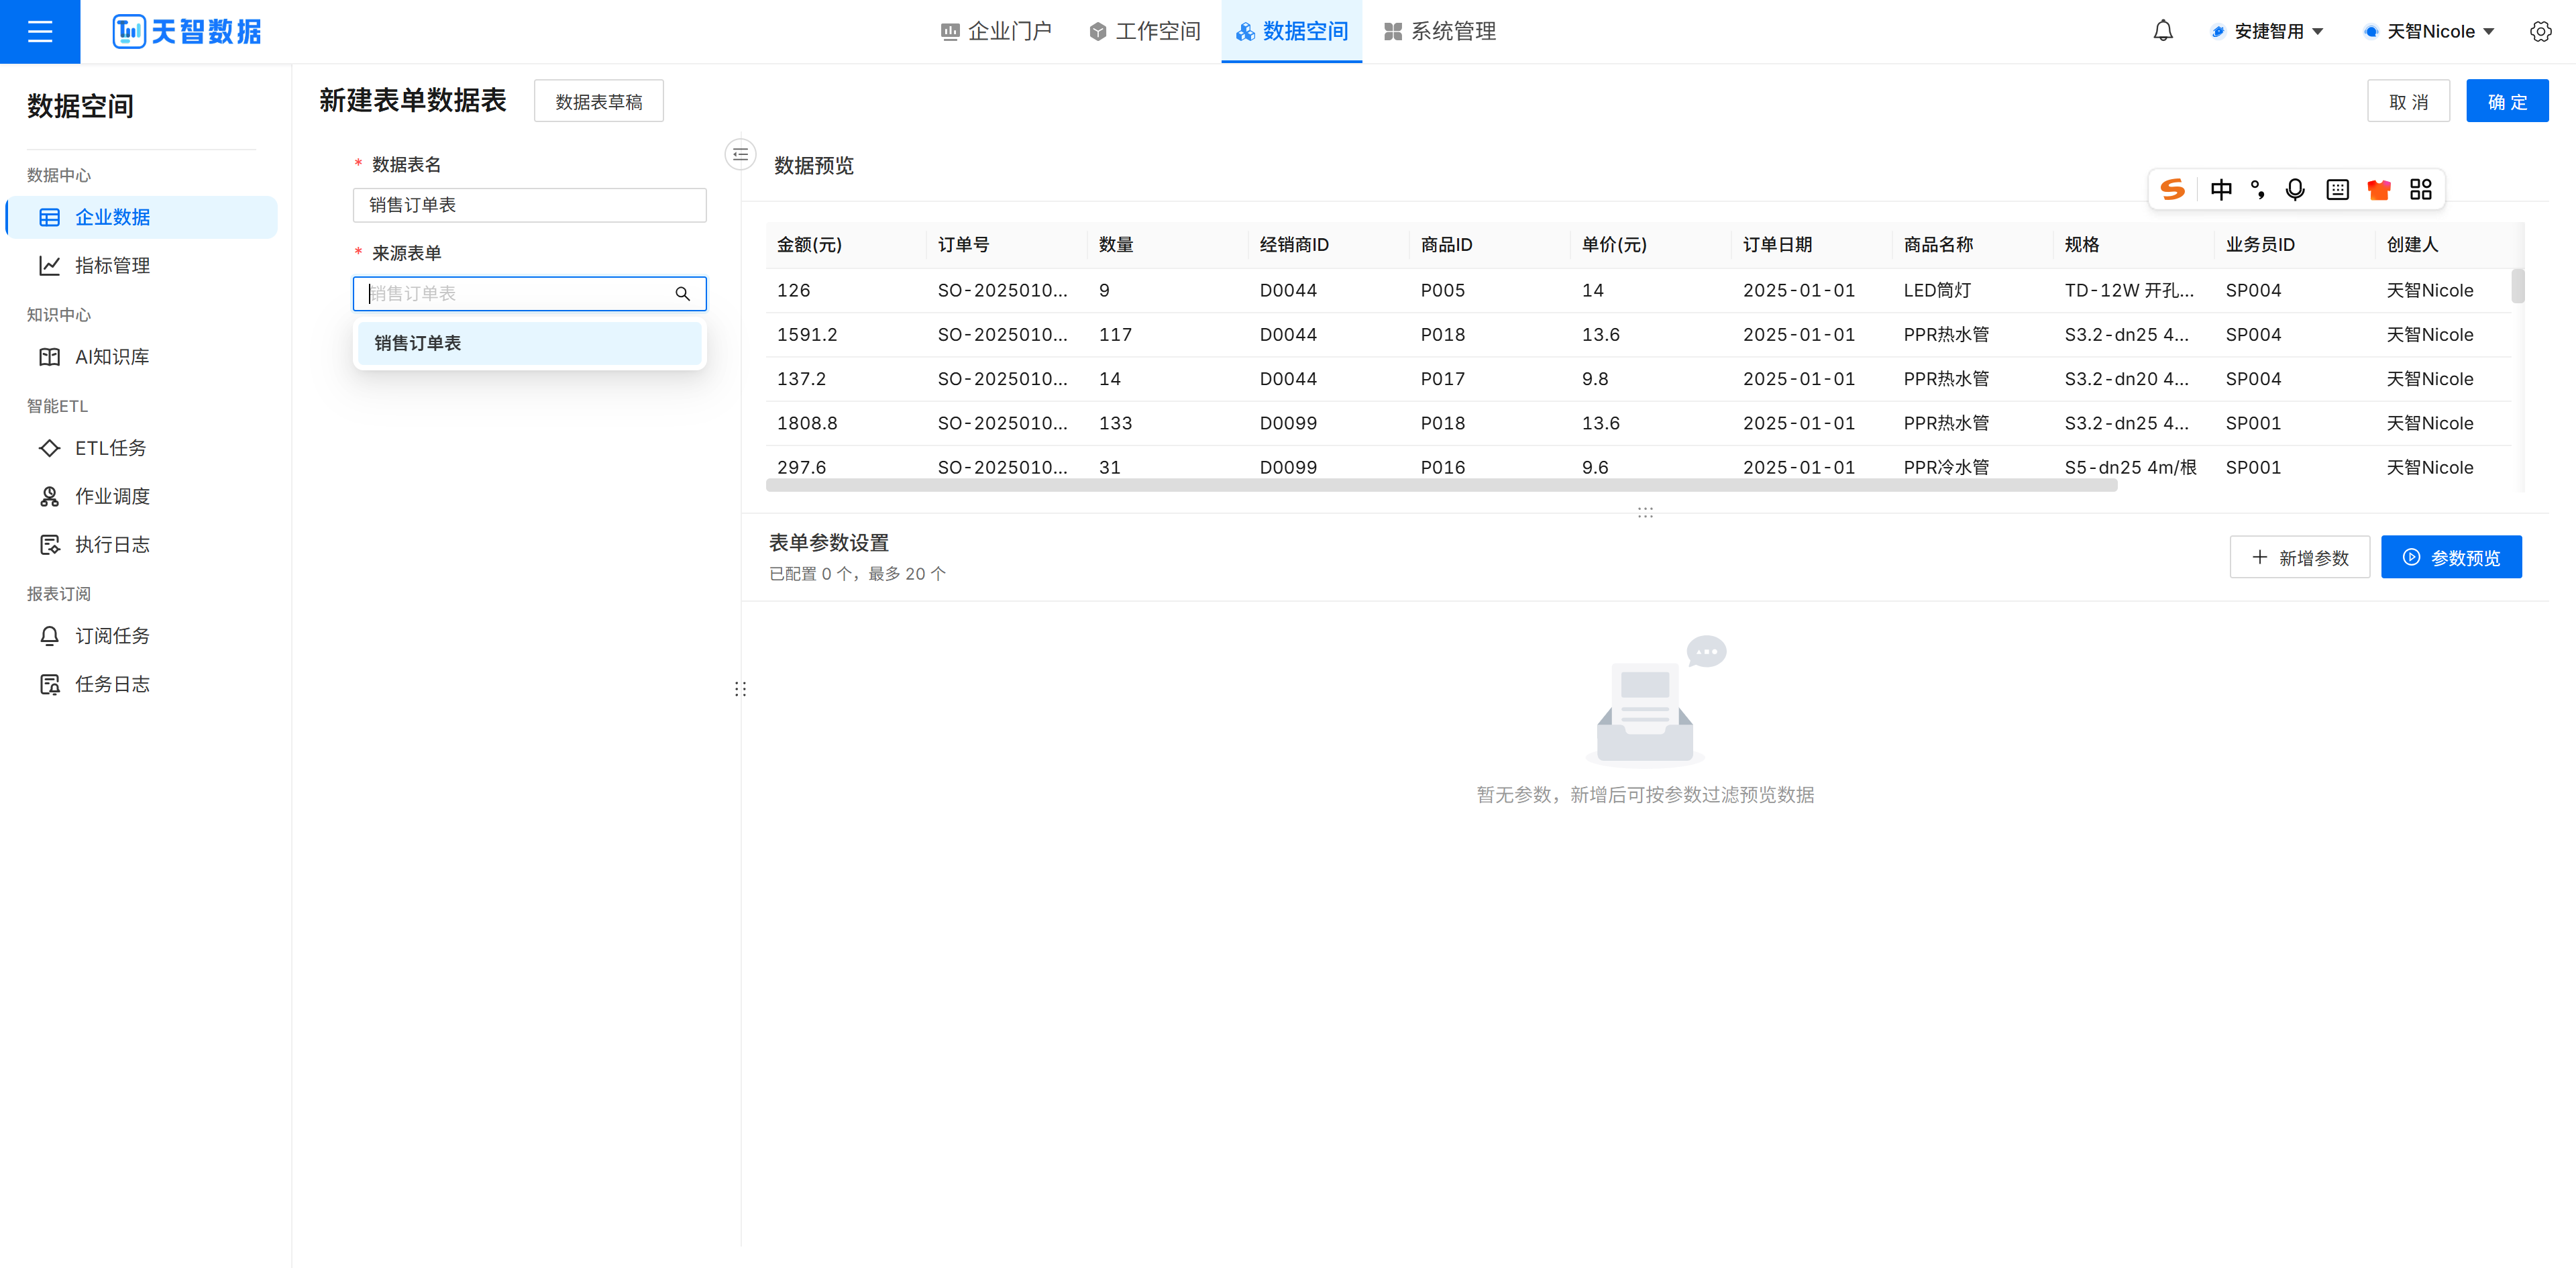Click the 来源表单 search combo box
Image resolution: width=2576 pixels, height=1268 pixels.
(x=529, y=294)
